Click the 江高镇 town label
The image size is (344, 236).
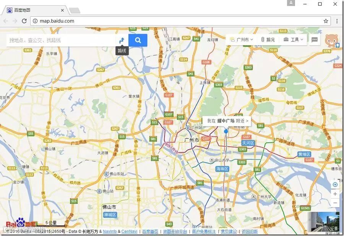[x=174, y=39]
